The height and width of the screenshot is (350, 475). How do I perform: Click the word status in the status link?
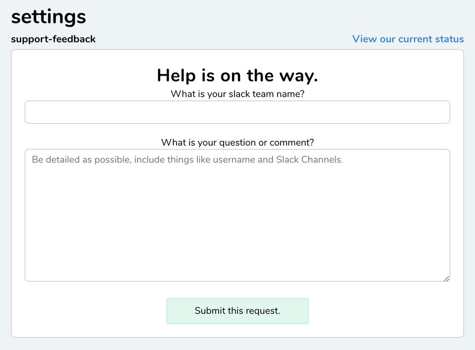(x=449, y=39)
